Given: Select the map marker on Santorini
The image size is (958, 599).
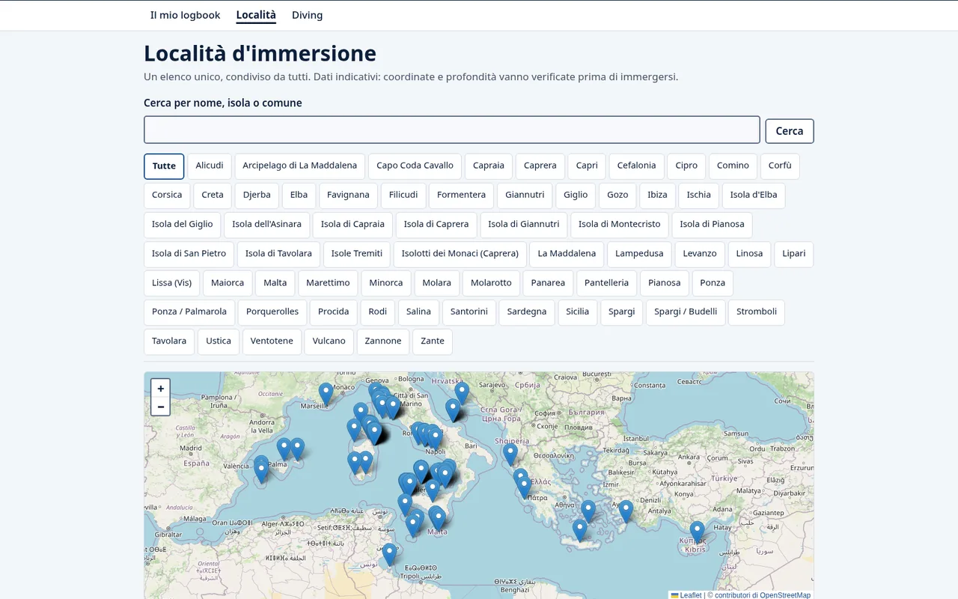Looking at the screenshot, I should [x=588, y=511].
